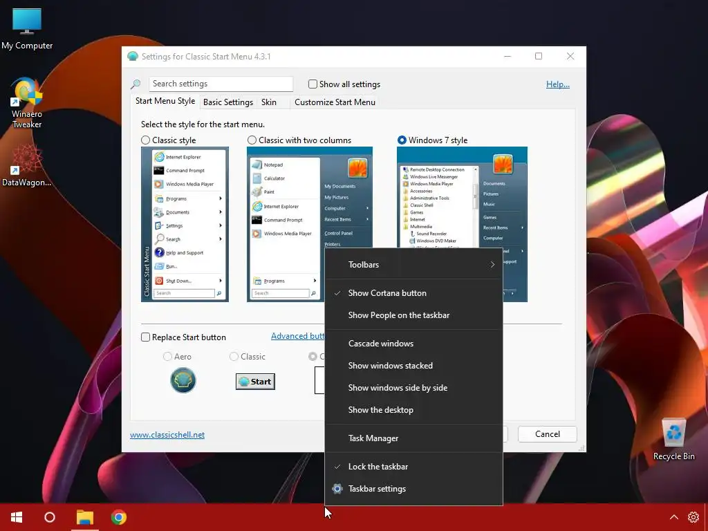Screen dimensions: 708x531
Task: Open the Customize Start Menu tab
Action: point(335,102)
